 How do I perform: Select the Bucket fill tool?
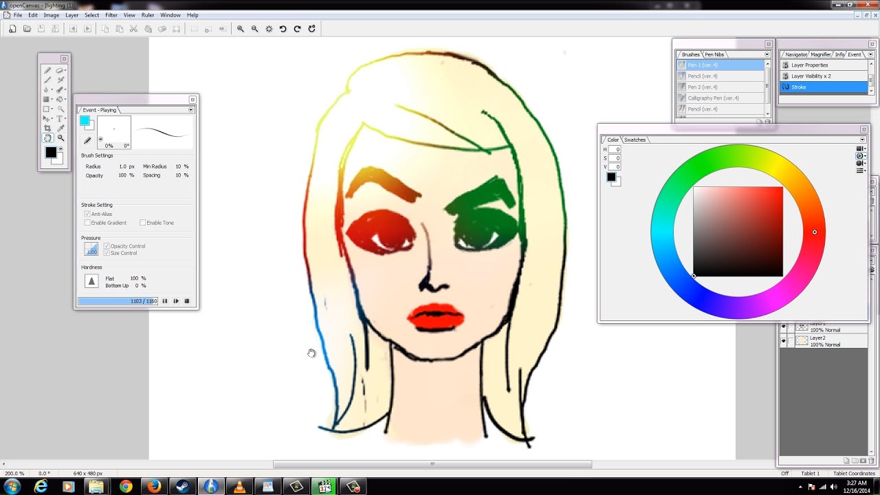pyautogui.click(x=59, y=99)
